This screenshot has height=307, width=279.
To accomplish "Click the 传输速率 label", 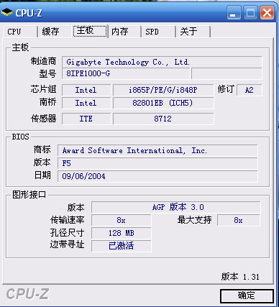I will click(67, 220).
